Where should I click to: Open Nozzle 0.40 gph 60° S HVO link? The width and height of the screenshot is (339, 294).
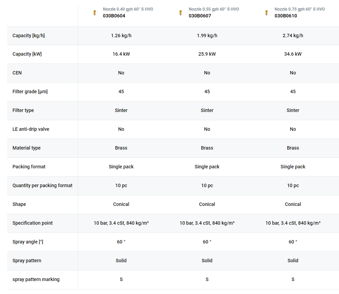pos(128,9)
